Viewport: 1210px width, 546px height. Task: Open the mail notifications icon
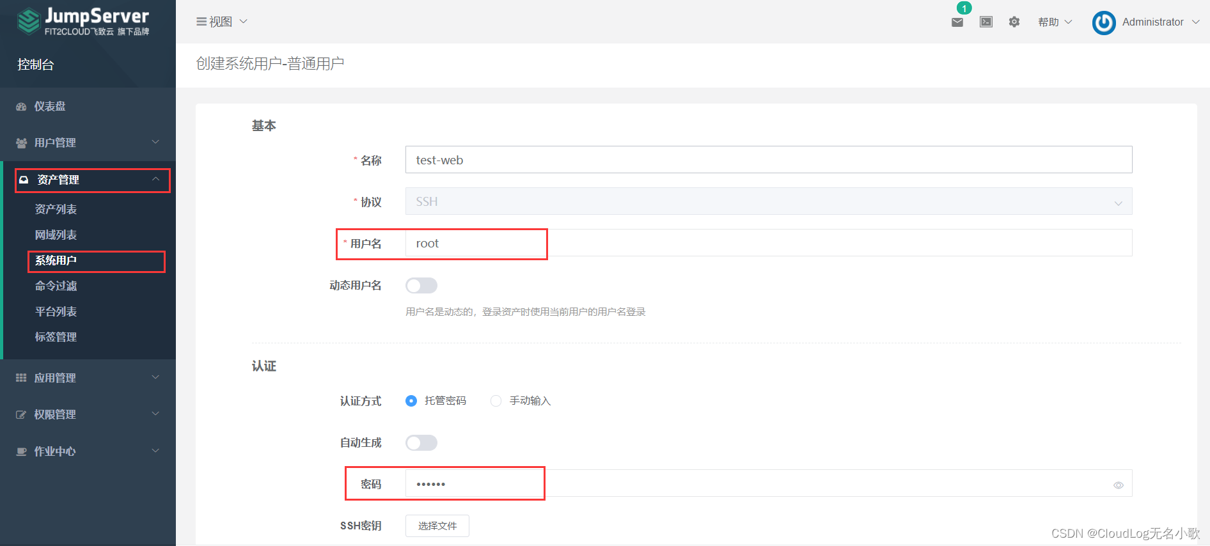click(x=957, y=22)
